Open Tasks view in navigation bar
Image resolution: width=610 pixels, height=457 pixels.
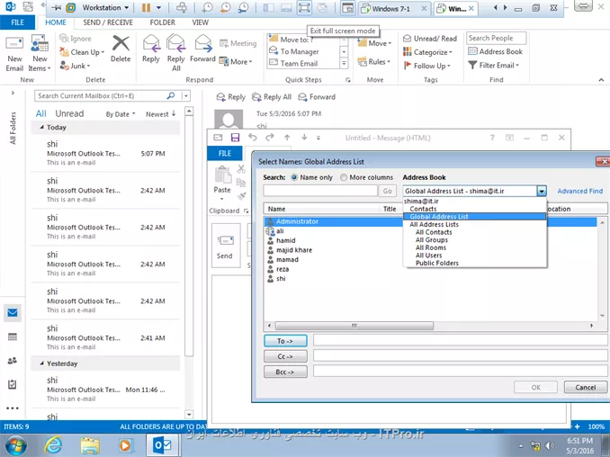tap(13, 385)
